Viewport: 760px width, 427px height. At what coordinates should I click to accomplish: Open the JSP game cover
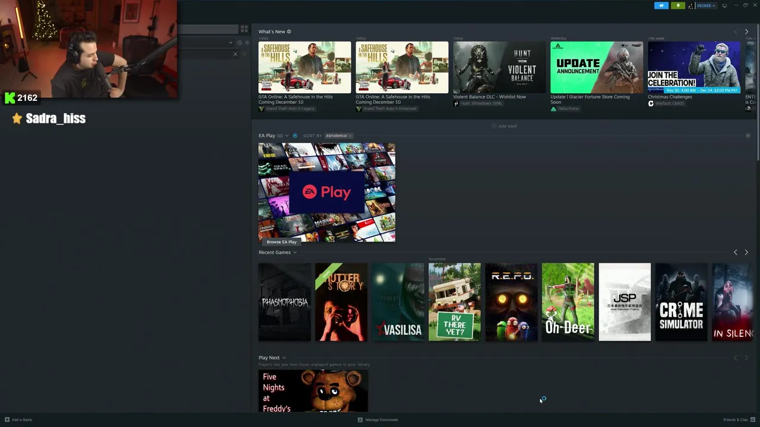tap(625, 302)
